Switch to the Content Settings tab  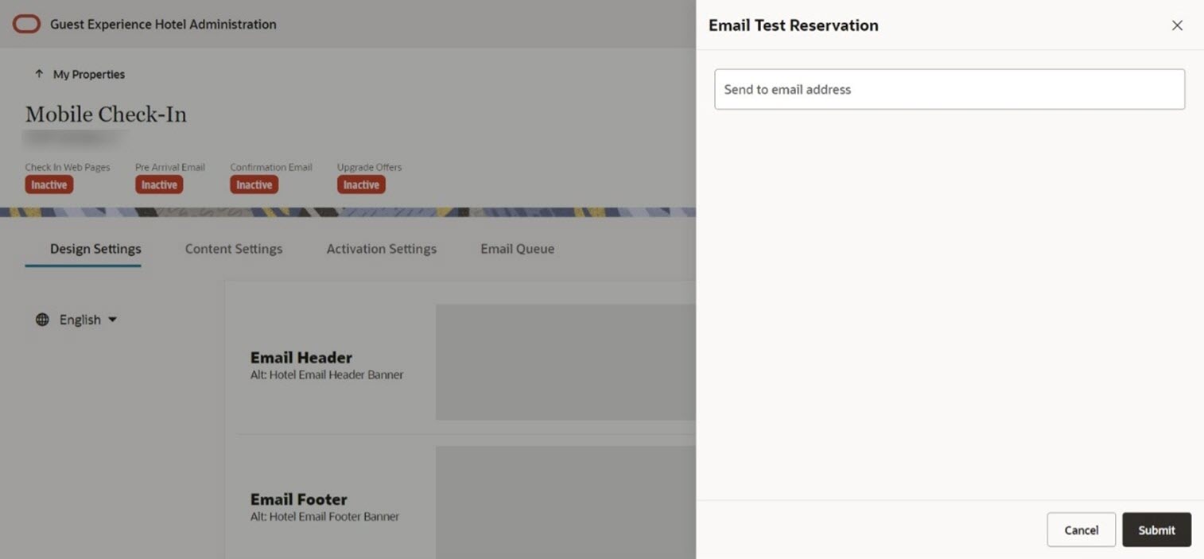[233, 248]
